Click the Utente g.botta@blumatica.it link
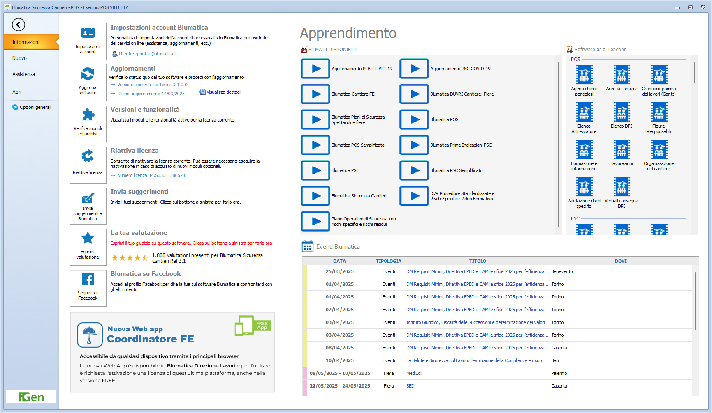 coord(148,54)
